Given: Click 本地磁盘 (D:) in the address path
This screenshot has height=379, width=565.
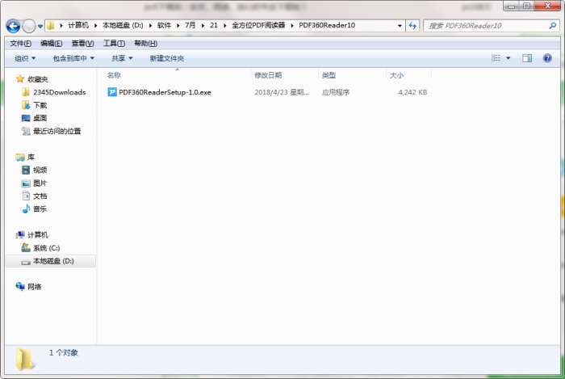Looking at the screenshot, I should pyautogui.click(x=123, y=25).
